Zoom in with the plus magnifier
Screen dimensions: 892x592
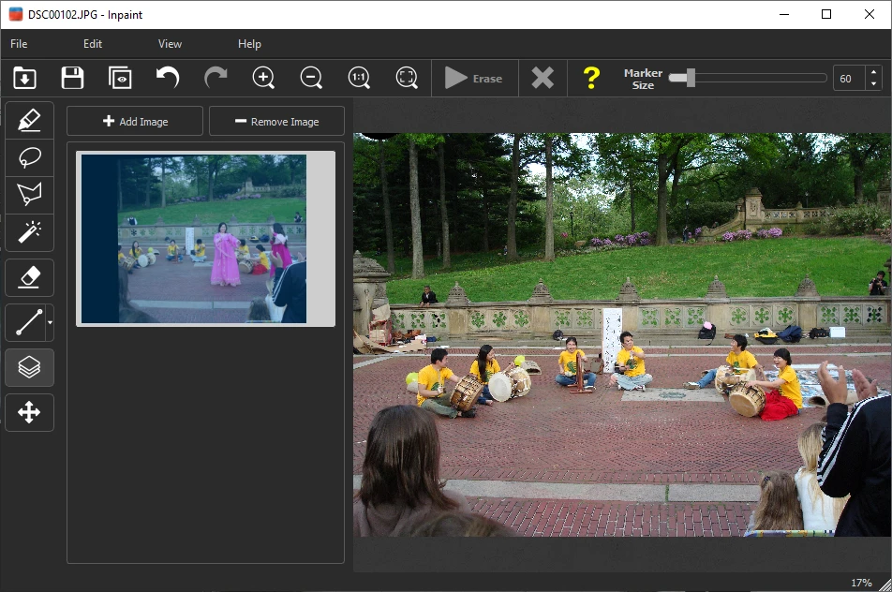point(264,79)
